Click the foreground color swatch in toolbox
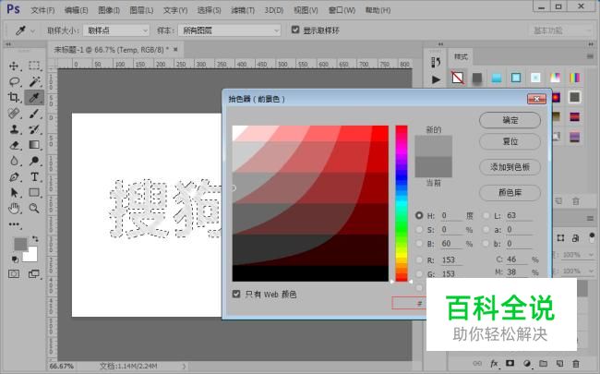 click(x=20, y=244)
